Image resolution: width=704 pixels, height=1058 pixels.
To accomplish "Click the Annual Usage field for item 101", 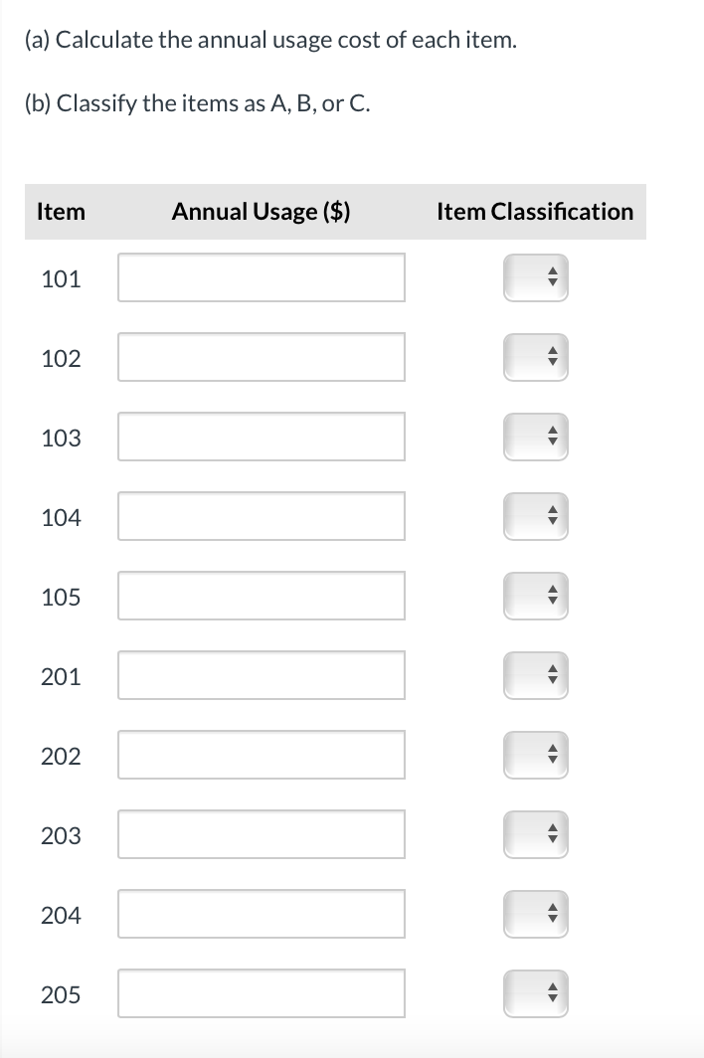I will pos(262,277).
